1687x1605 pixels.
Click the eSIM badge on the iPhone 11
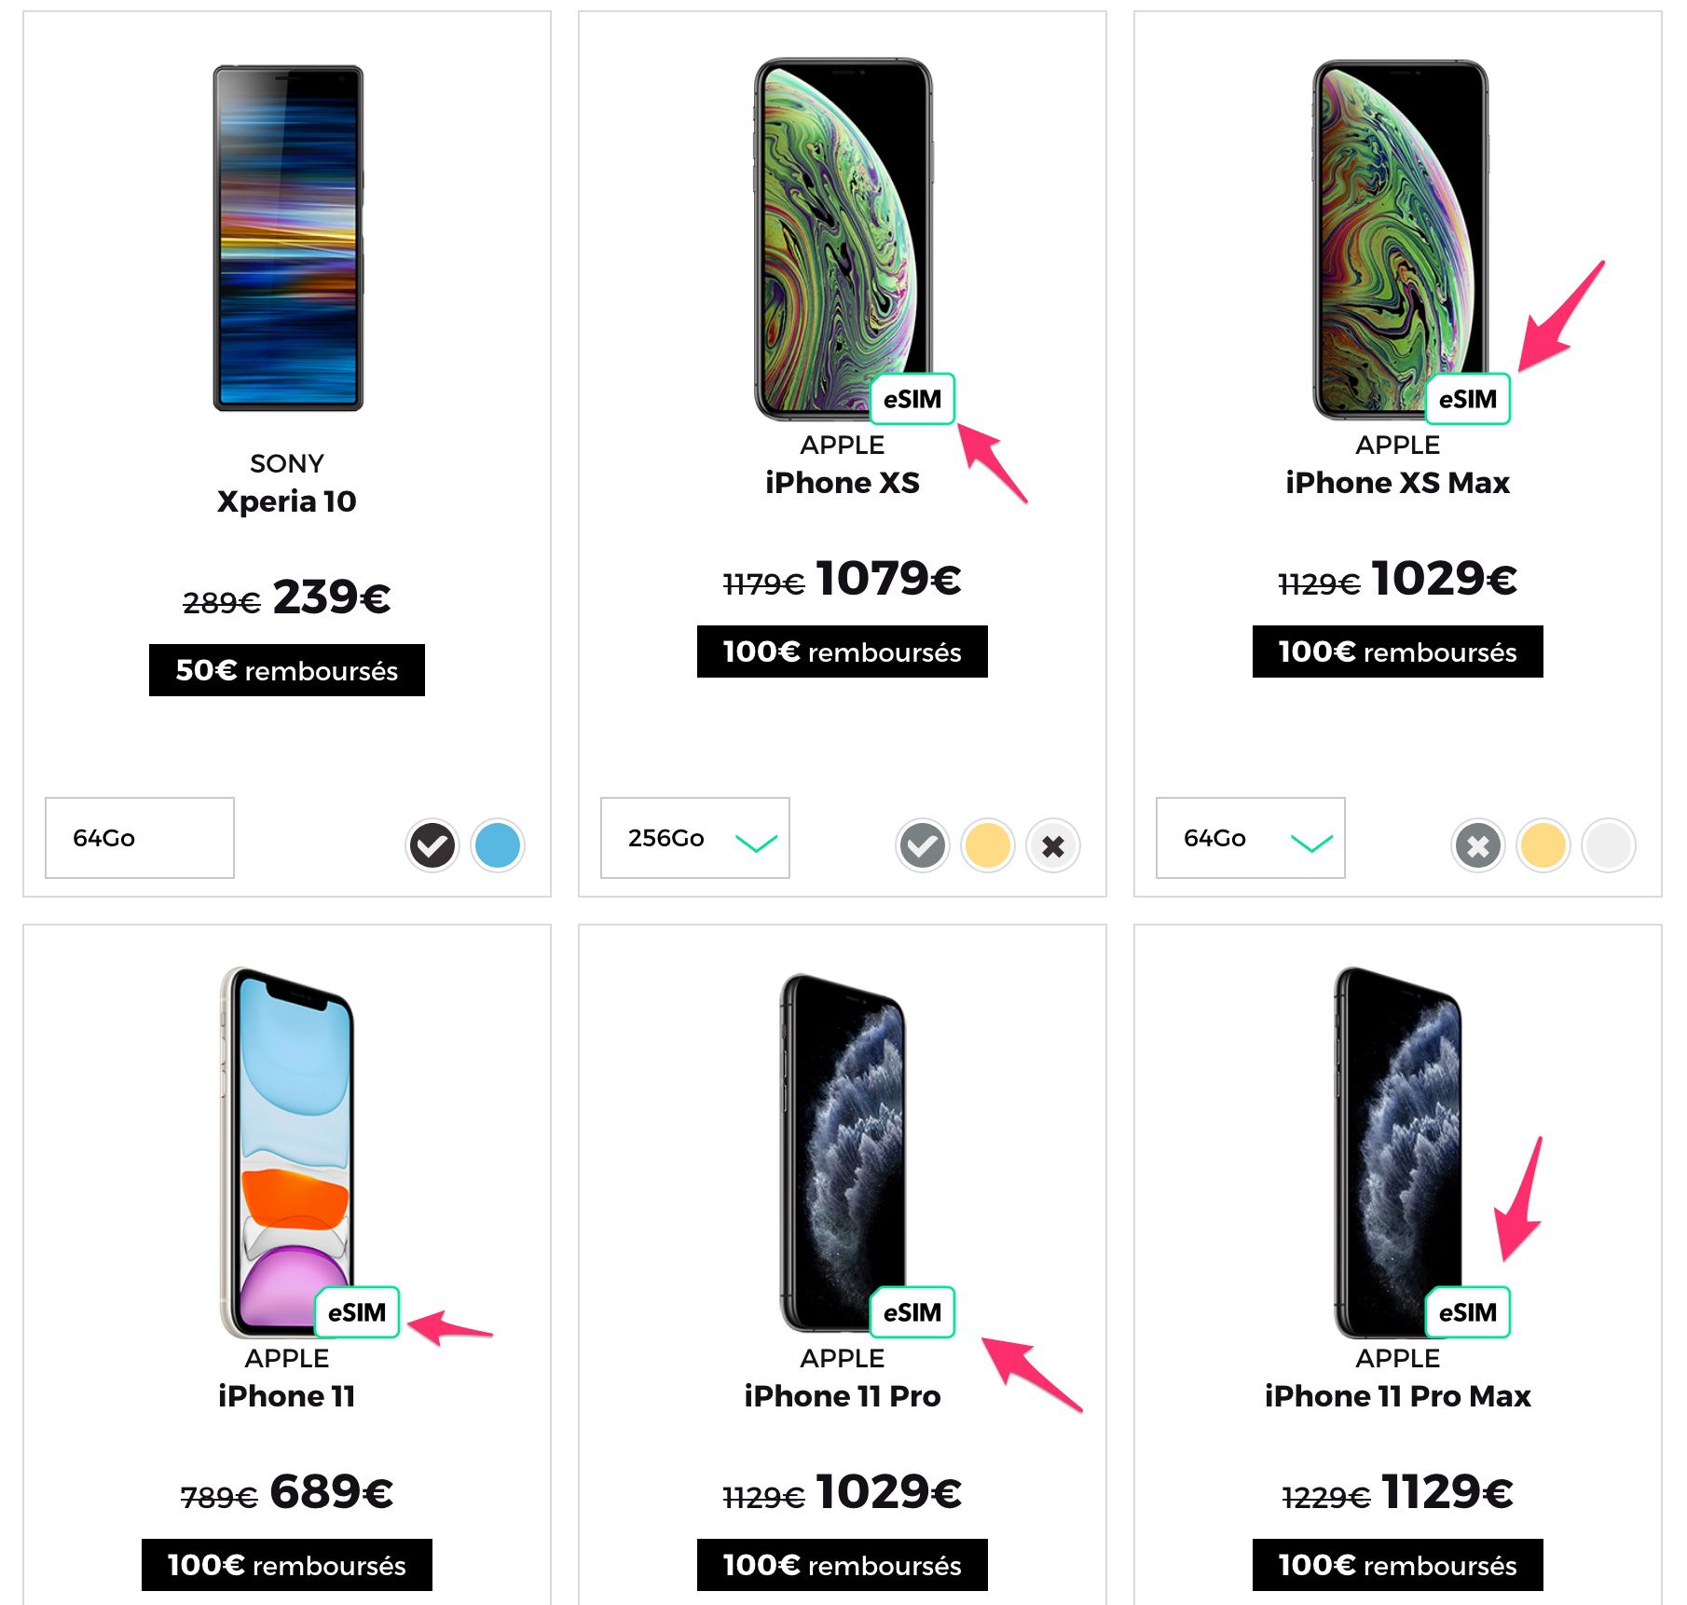(x=357, y=1313)
